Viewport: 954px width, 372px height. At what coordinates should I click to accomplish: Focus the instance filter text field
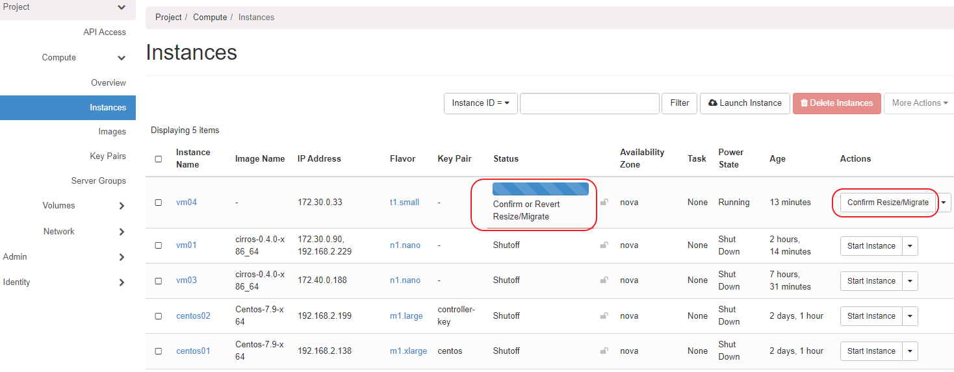click(589, 103)
